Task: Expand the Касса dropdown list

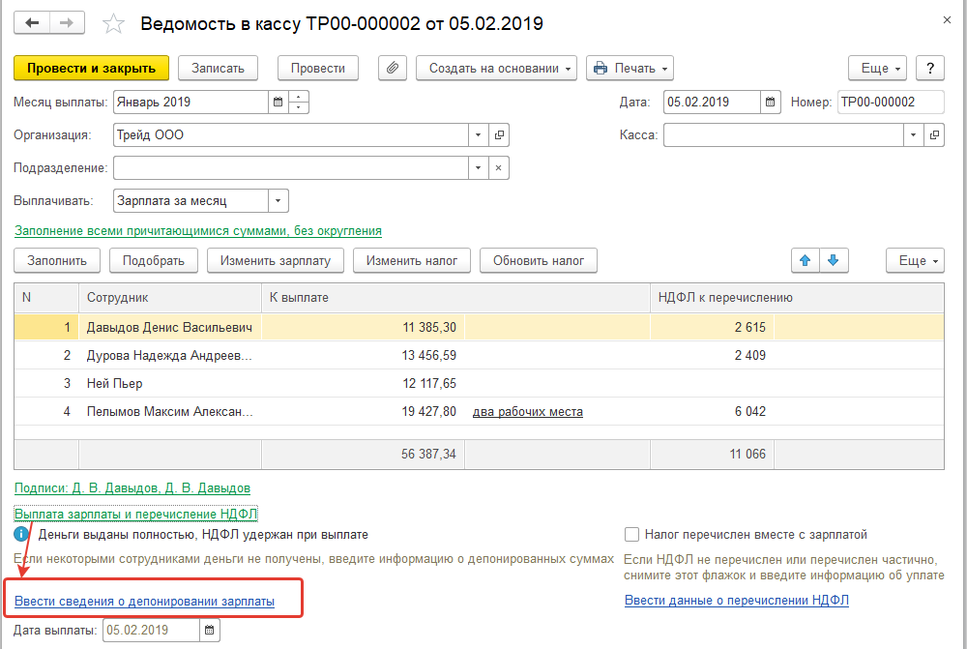Action: (x=913, y=135)
